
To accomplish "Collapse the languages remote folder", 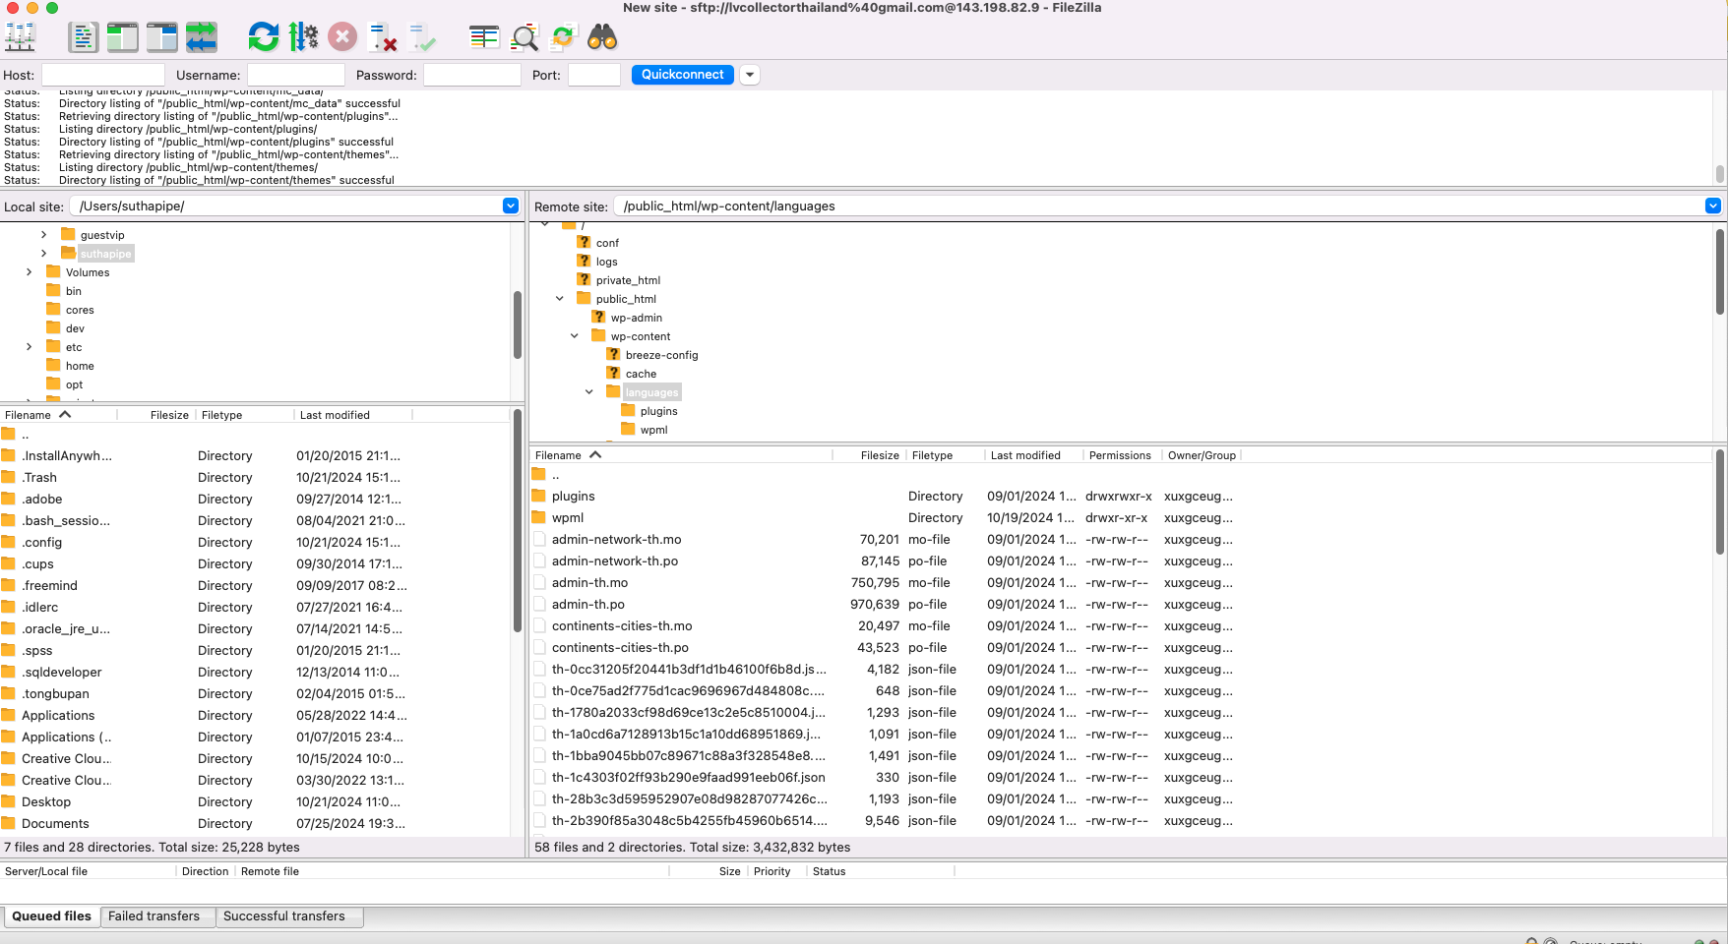I will (589, 392).
